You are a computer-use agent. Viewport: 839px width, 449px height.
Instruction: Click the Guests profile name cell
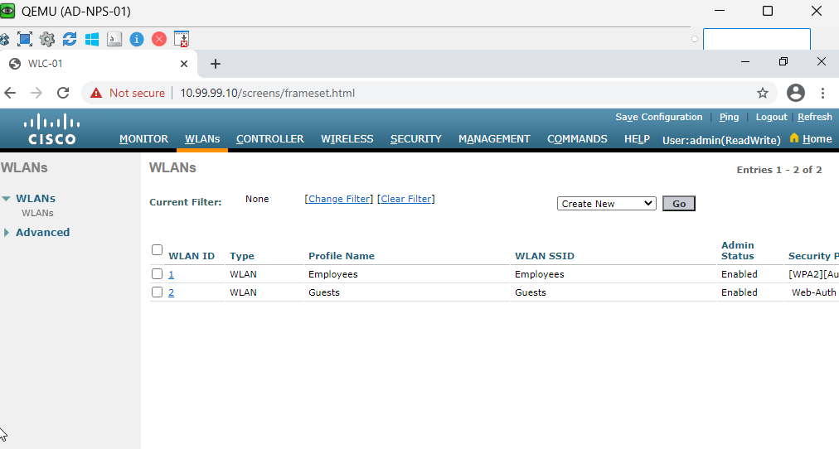click(323, 292)
